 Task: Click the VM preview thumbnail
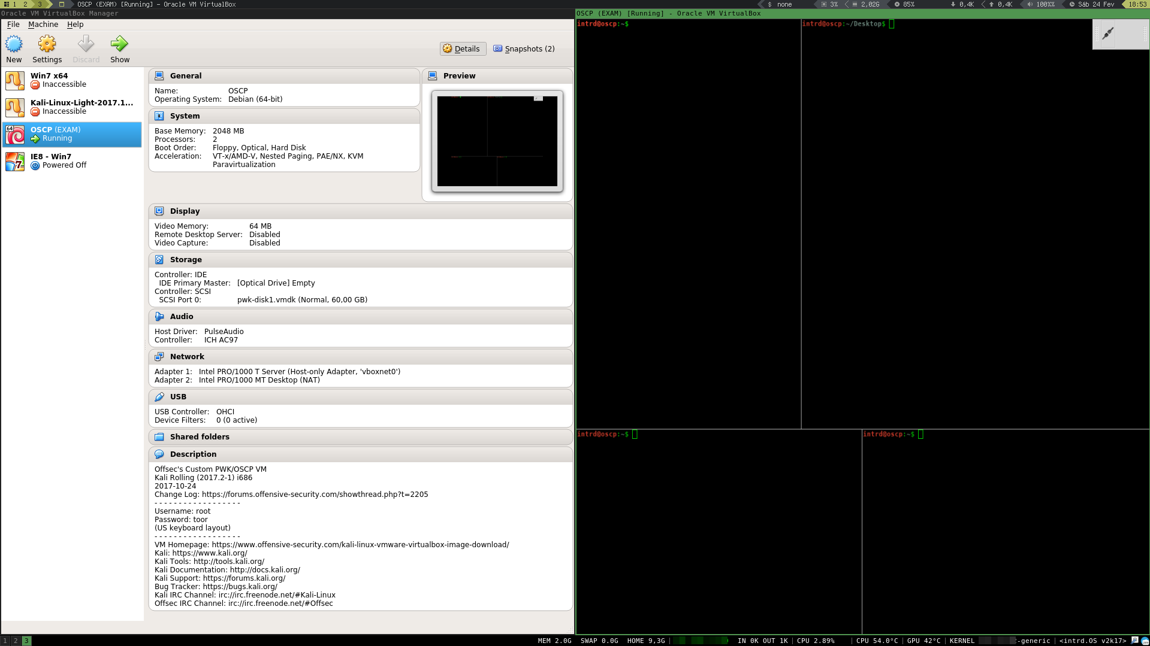(497, 141)
